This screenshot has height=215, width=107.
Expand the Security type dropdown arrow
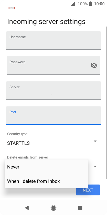click(x=95, y=141)
